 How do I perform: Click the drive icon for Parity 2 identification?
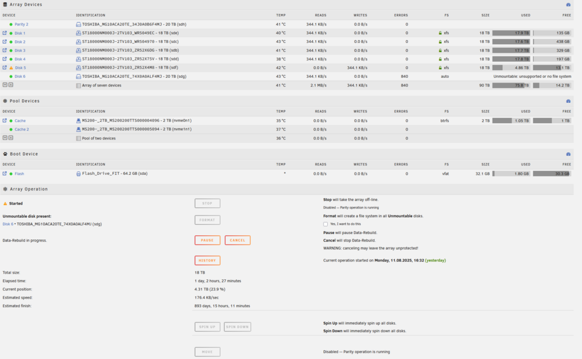point(79,24)
